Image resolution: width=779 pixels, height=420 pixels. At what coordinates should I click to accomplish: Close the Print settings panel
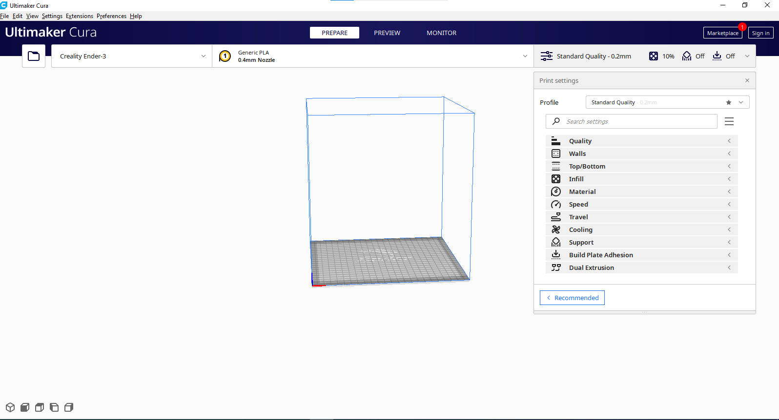pos(747,80)
